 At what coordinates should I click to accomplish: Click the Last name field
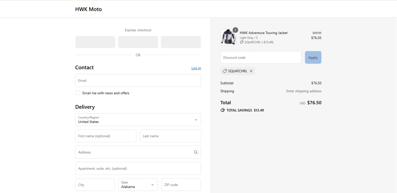click(170, 136)
